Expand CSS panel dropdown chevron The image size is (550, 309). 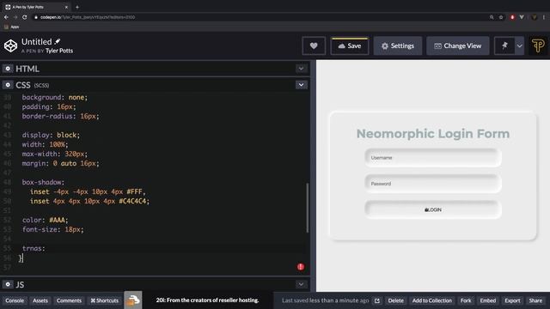(301, 85)
